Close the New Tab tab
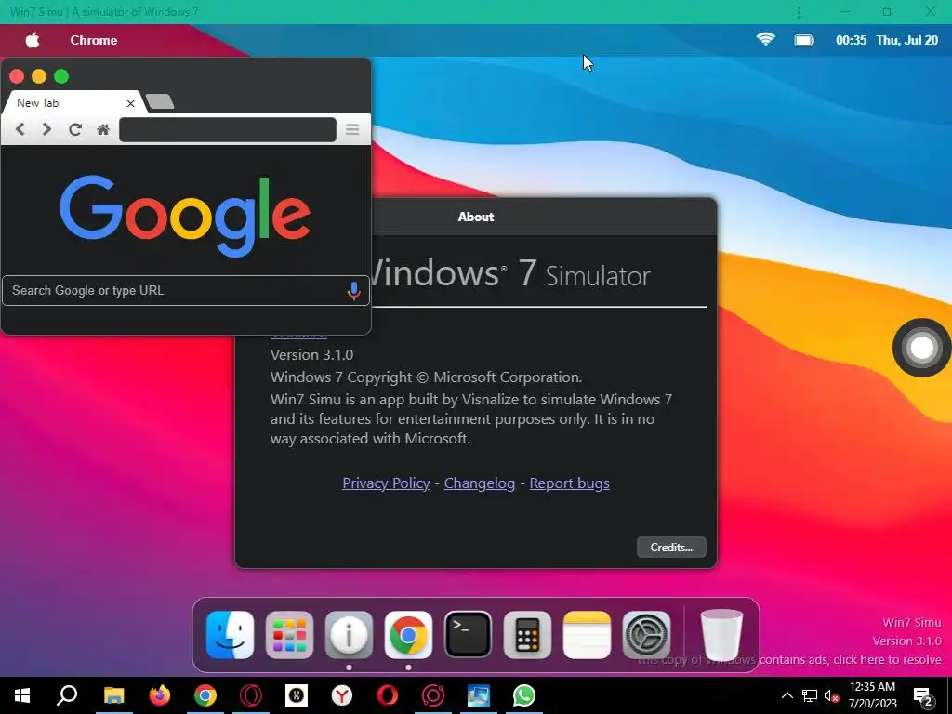The image size is (952, 714). [130, 103]
